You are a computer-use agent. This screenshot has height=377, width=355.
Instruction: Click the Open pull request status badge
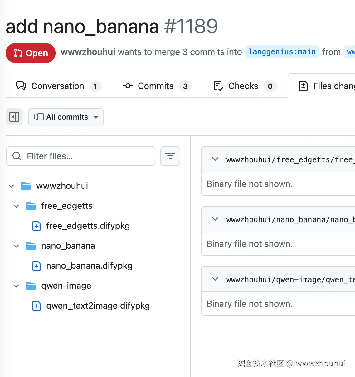coord(31,53)
